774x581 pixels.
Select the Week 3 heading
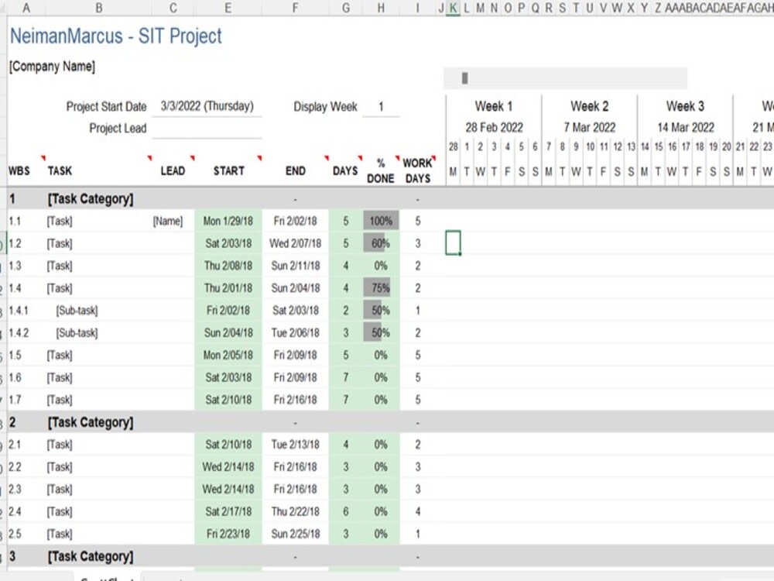[685, 106]
